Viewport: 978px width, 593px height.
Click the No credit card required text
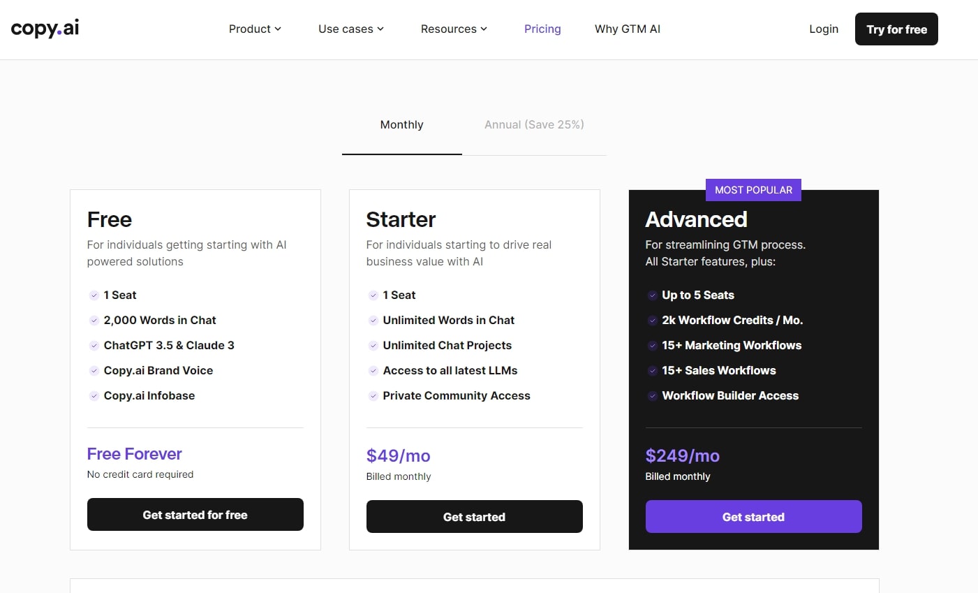[x=140, y=474]
